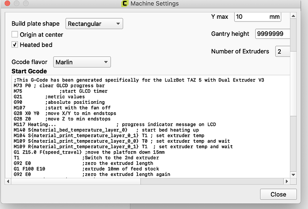Screen dimensions: 308x209
Task: Click the Gantry height input field
Action: tap(273, 34)
